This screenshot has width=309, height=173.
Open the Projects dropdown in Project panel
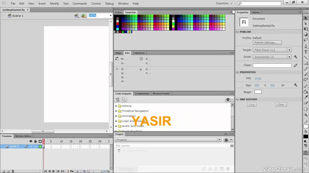pos(219,140)
